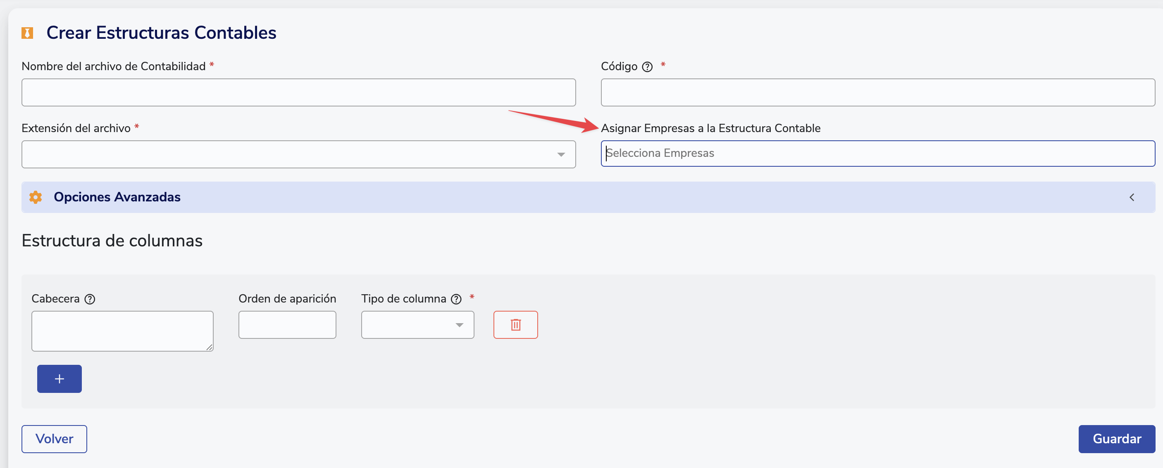Expand the Opciones Avanzadas chevron arrow
Image resolution: width=1163 pixels, height=468 pixels.
[1132, 197]
